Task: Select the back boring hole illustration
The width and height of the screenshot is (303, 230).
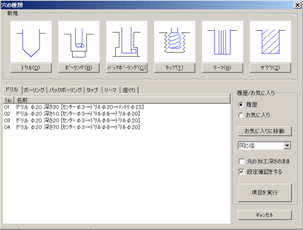Action: (127, 42)
